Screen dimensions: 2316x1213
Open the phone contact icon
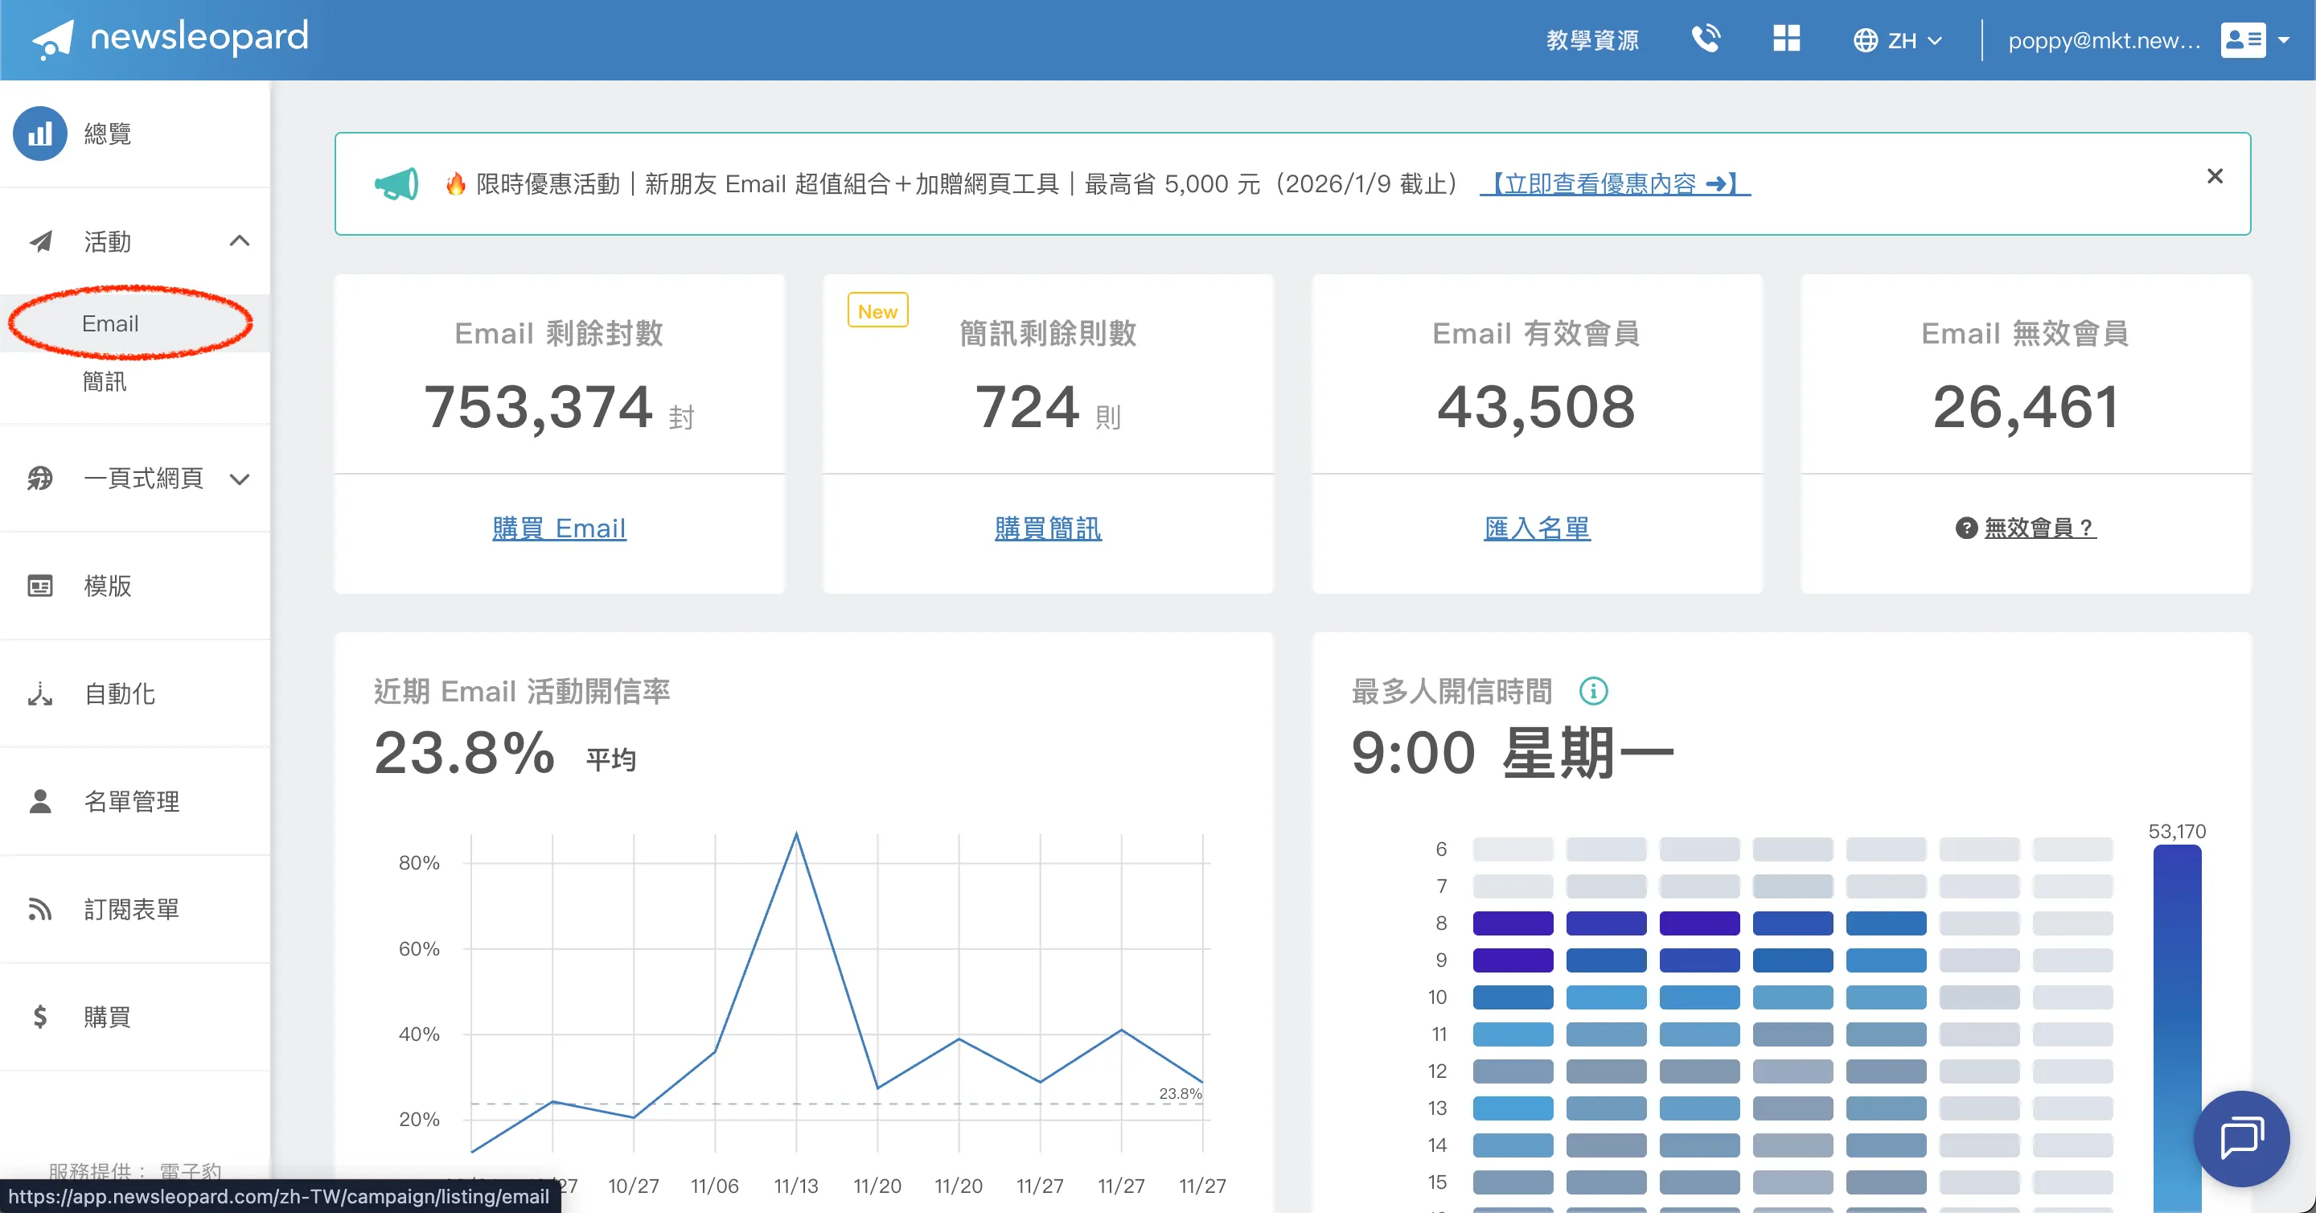click(1706, 39)
